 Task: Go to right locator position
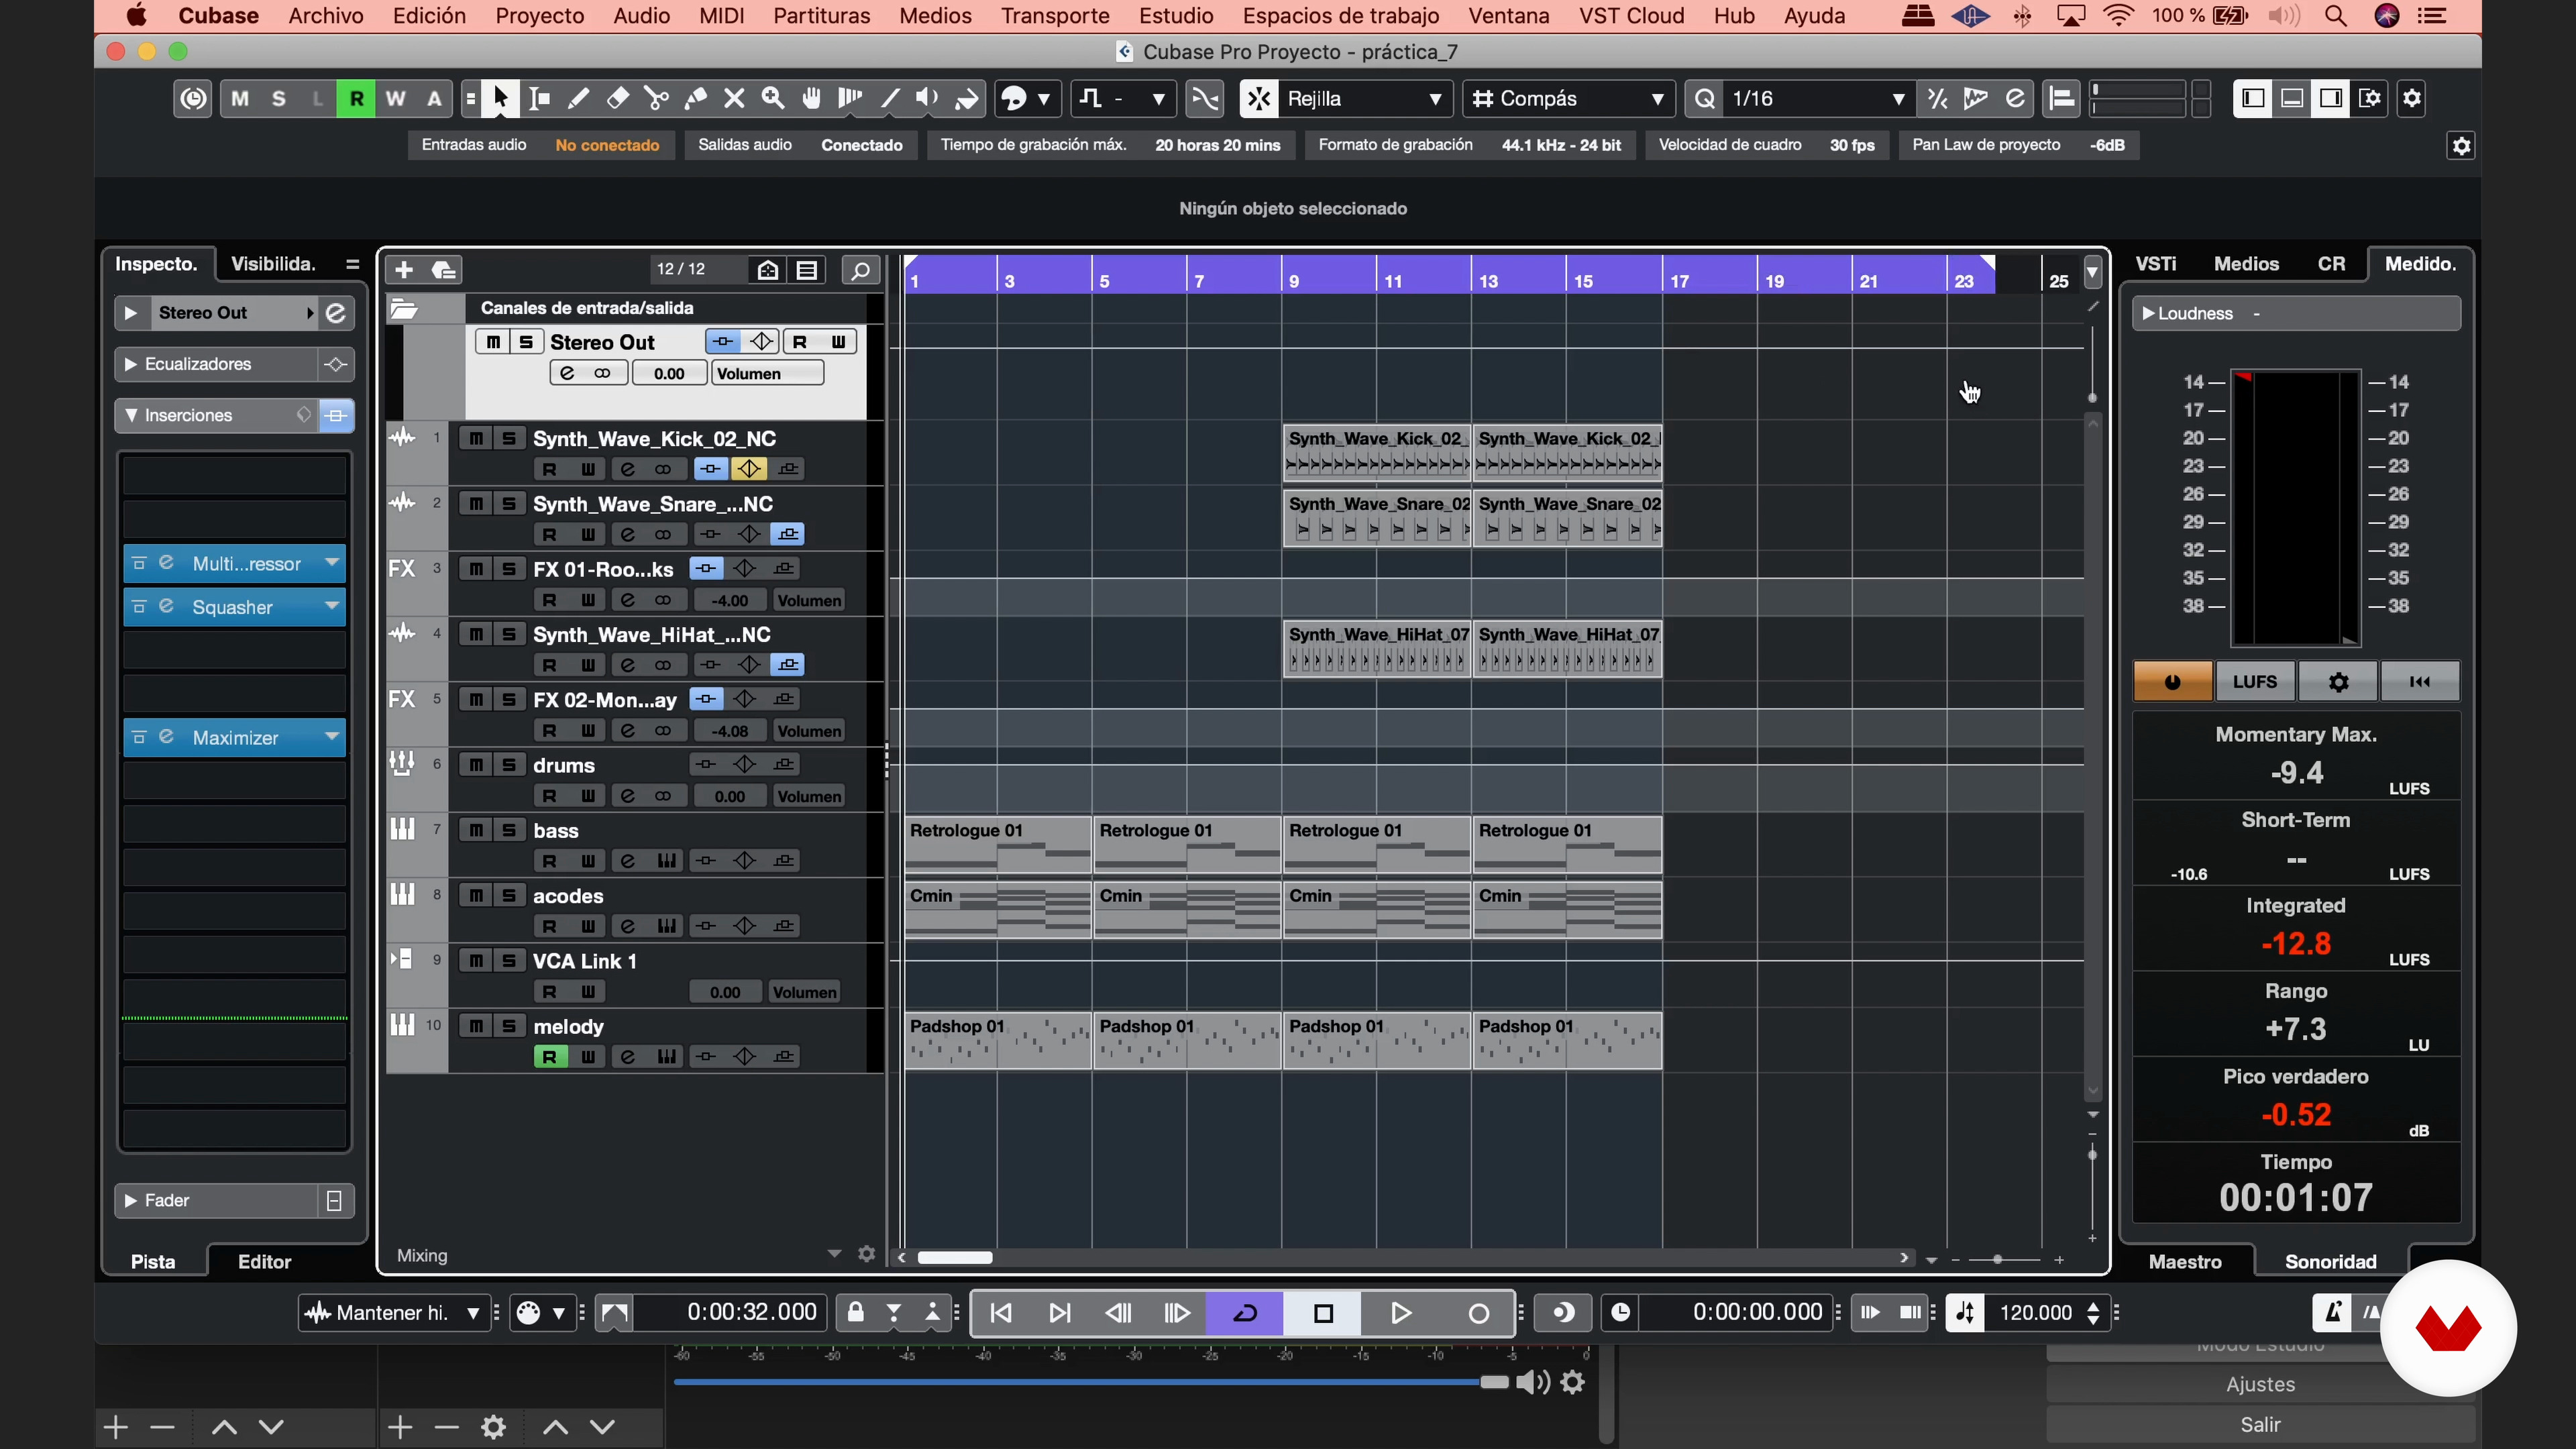click(1060, 1313)
